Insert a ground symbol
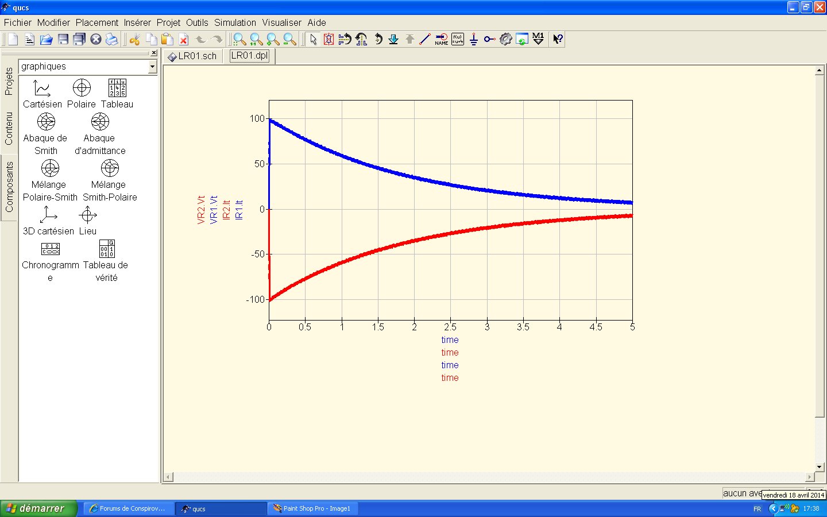Screen dimensions: 827x517 pos(473,39)
